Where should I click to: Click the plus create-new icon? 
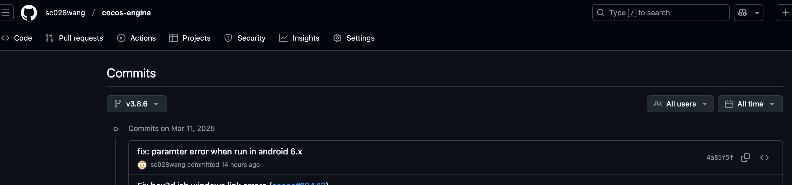tap(785, 13)
